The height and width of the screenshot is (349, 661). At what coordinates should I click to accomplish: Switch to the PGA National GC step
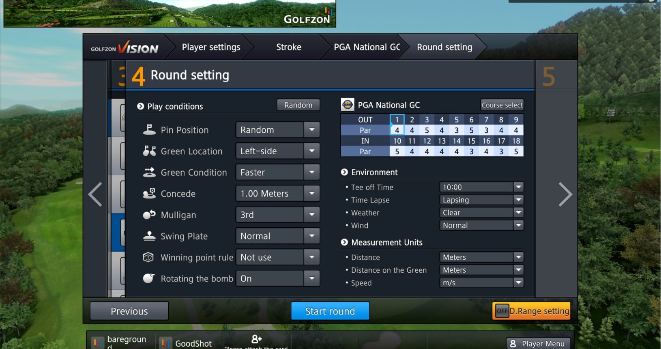click(367, 47)
